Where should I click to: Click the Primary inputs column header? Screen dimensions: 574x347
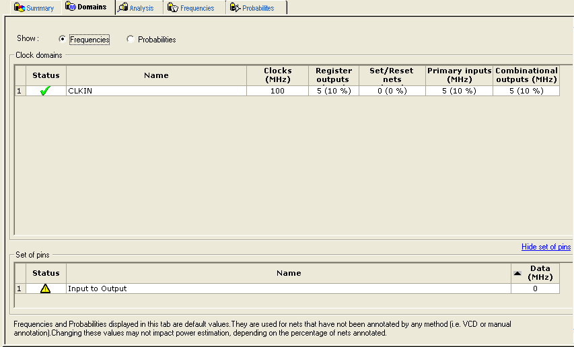tap(459, 75)
